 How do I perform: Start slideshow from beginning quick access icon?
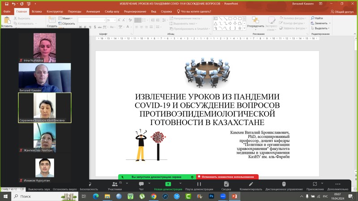pos(29,4)
